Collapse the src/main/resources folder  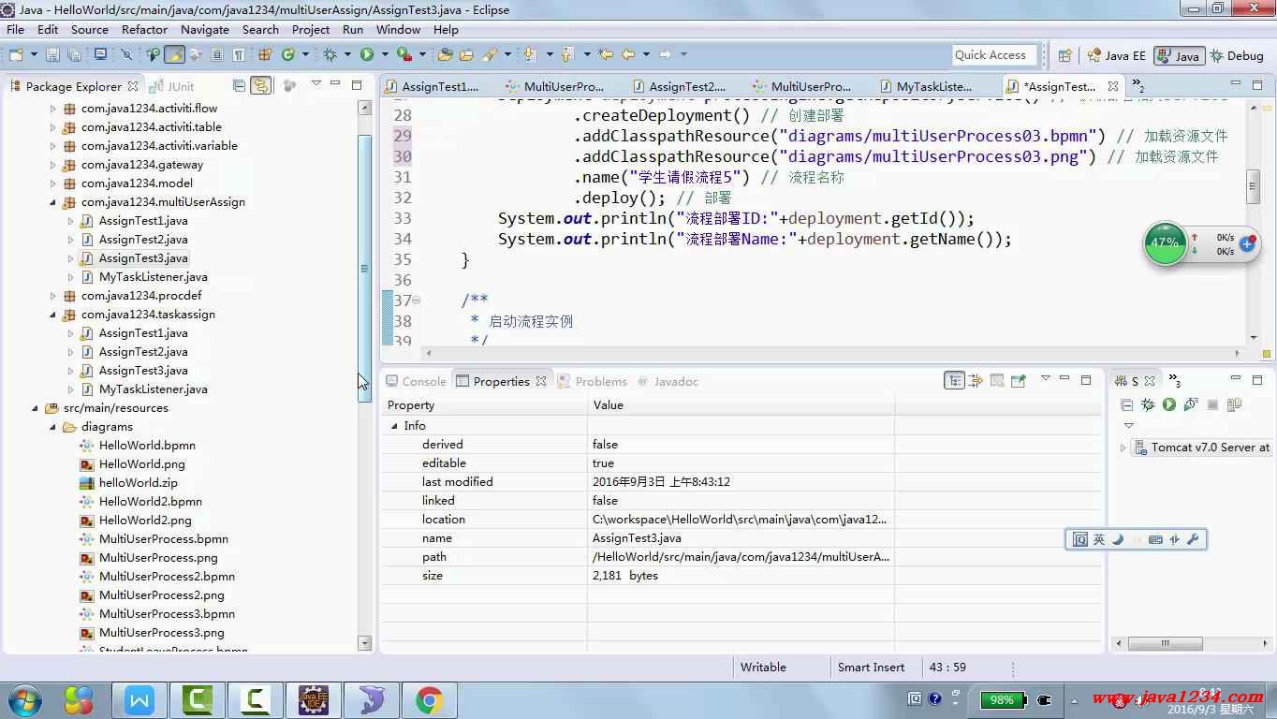click(x=35, y=408)
